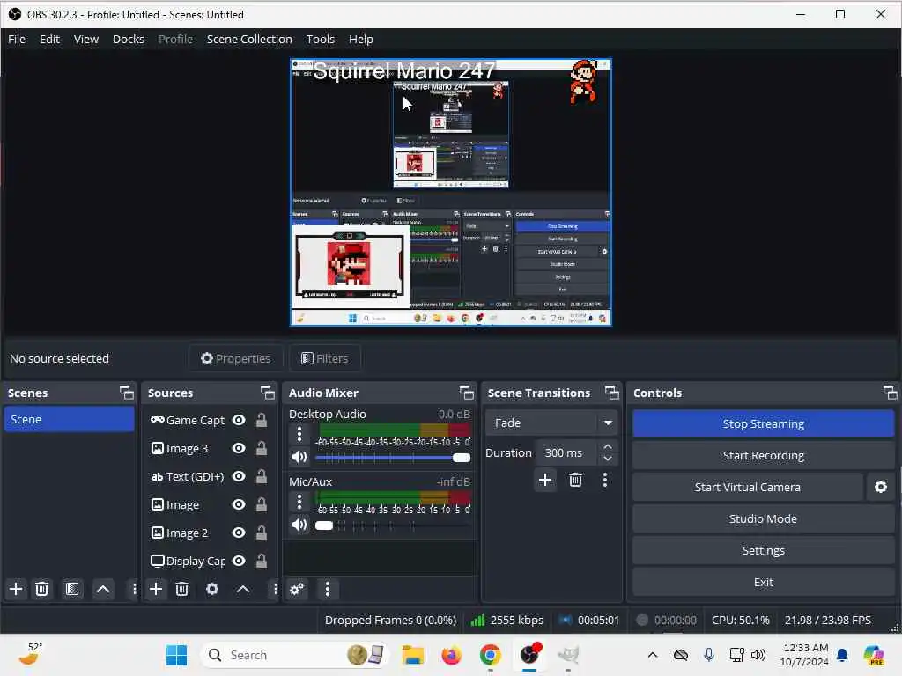Adjust Desktop Audio volume slider
Viewport: 902px width, 676px height.
click(393, 458)
